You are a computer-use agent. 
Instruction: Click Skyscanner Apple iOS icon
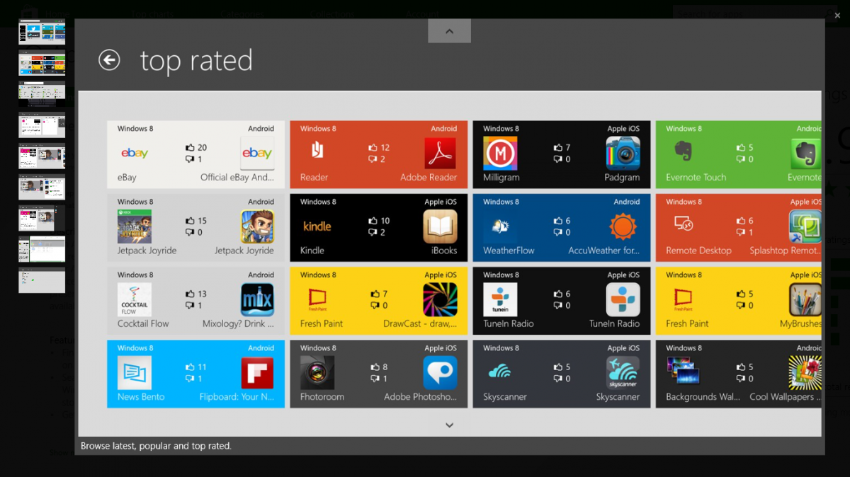pyautogui.click(x=623, y=372)
